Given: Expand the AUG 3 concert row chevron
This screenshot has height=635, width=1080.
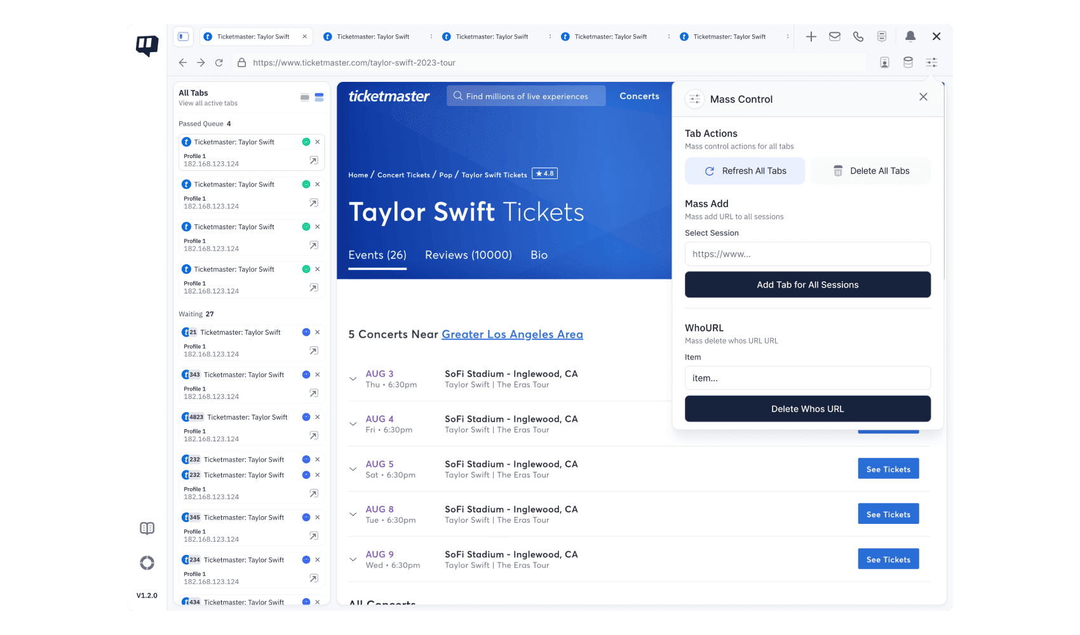Looking at the screenshot, I should coord(353,379).
